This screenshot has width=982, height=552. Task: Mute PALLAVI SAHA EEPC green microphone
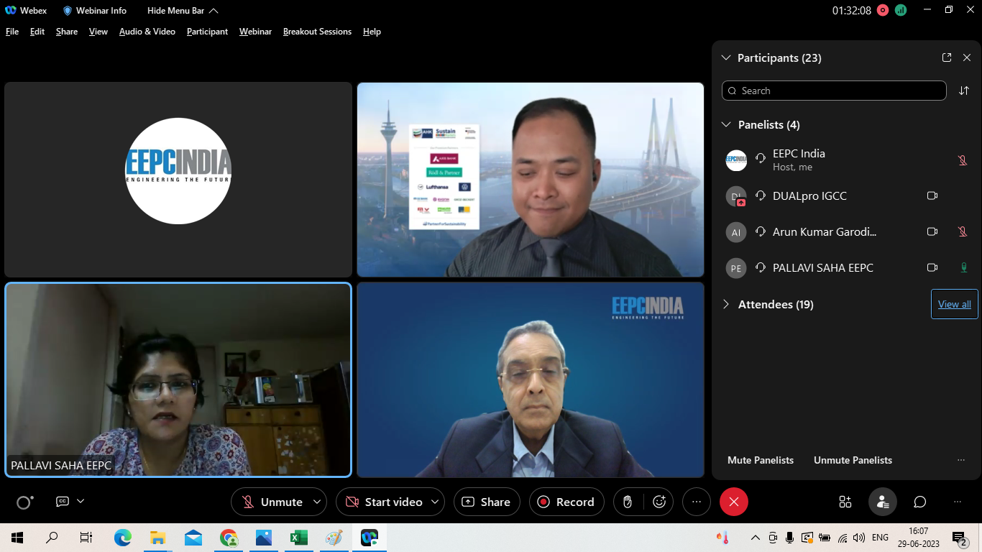[x=963, y=267]
